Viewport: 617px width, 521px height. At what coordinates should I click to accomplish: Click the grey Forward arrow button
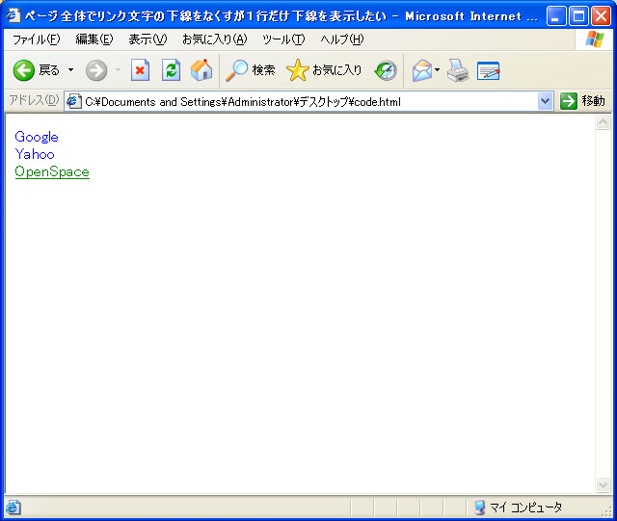[x=96, y=70]
